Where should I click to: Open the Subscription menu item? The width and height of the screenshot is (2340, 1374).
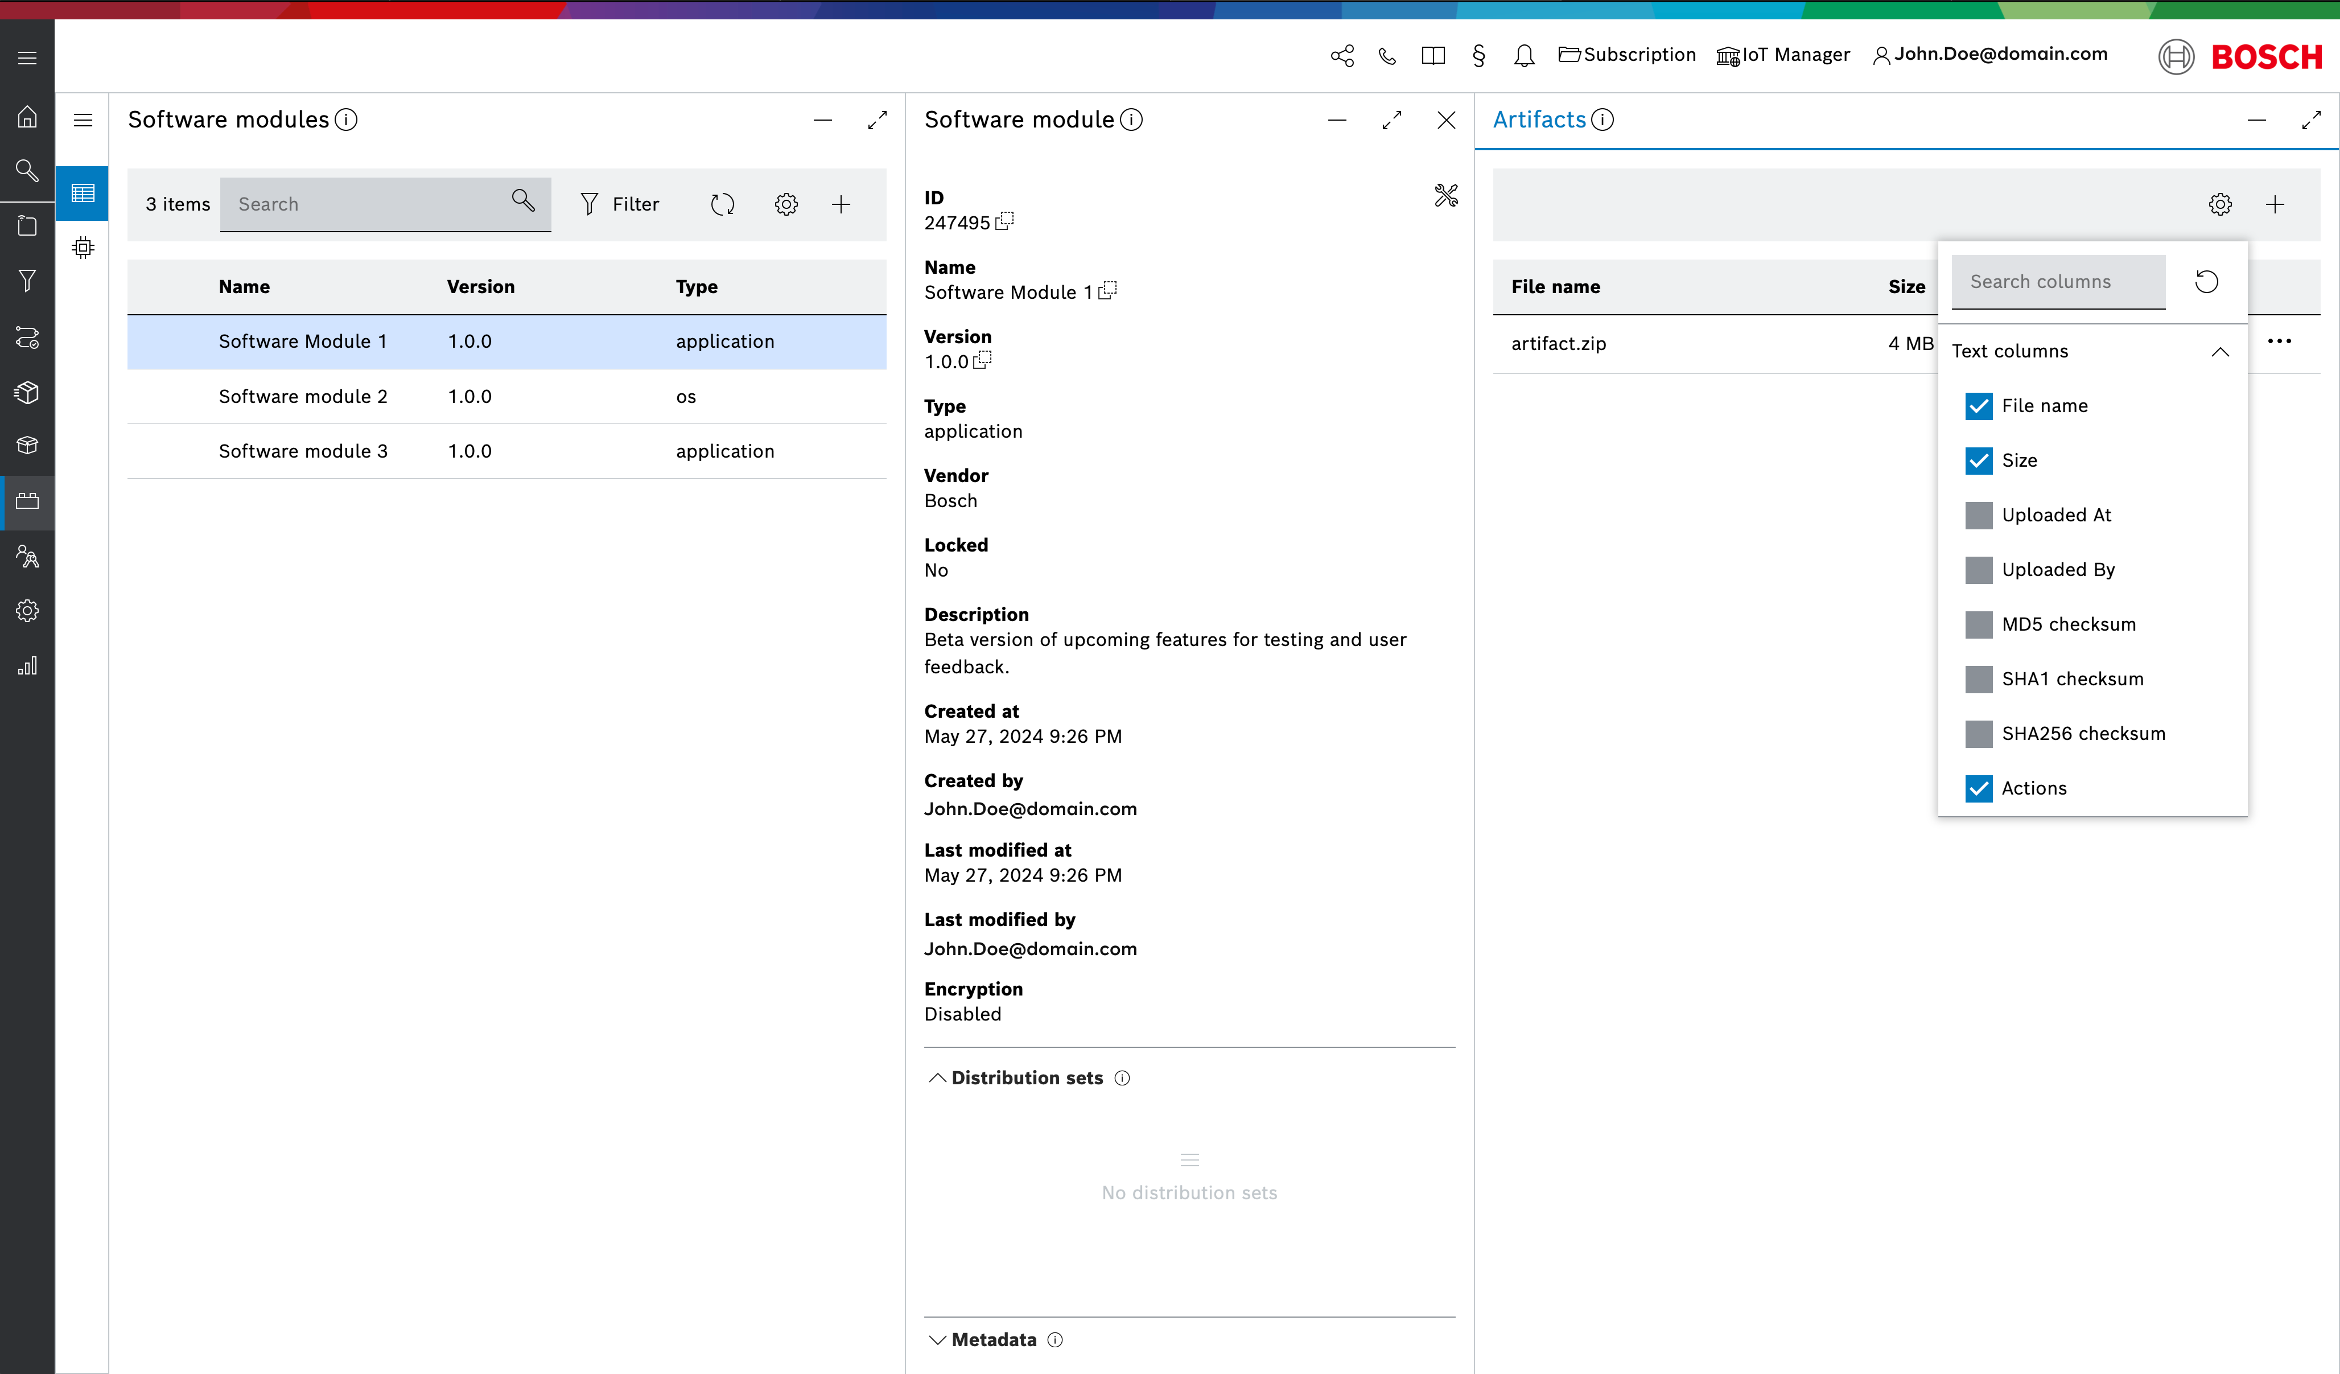[1627, 55]
